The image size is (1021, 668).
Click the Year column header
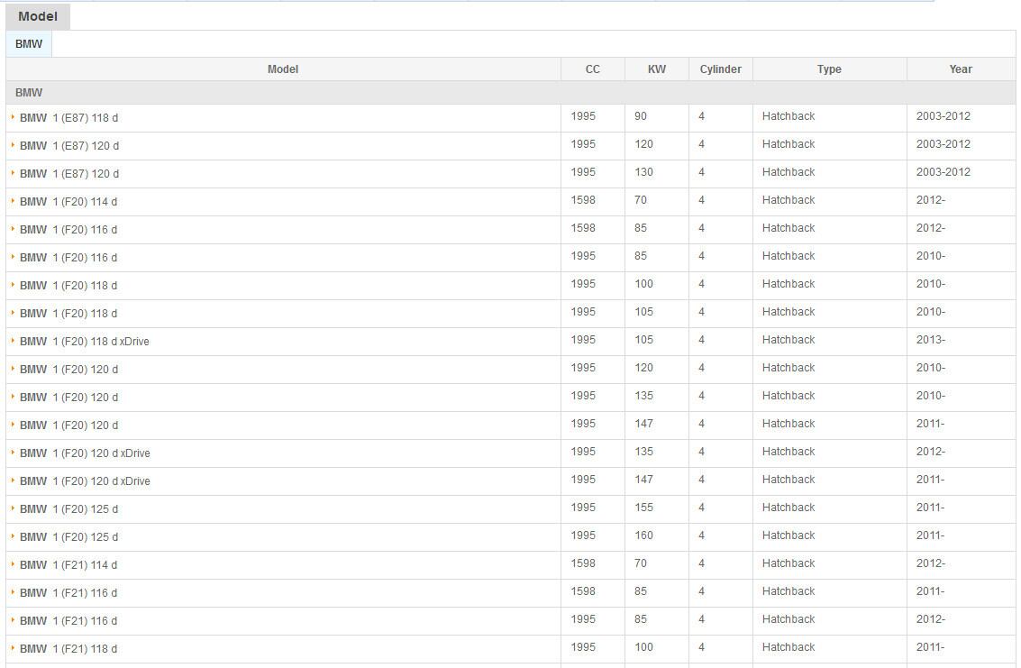pyautogui.click(x=961, y=69)
